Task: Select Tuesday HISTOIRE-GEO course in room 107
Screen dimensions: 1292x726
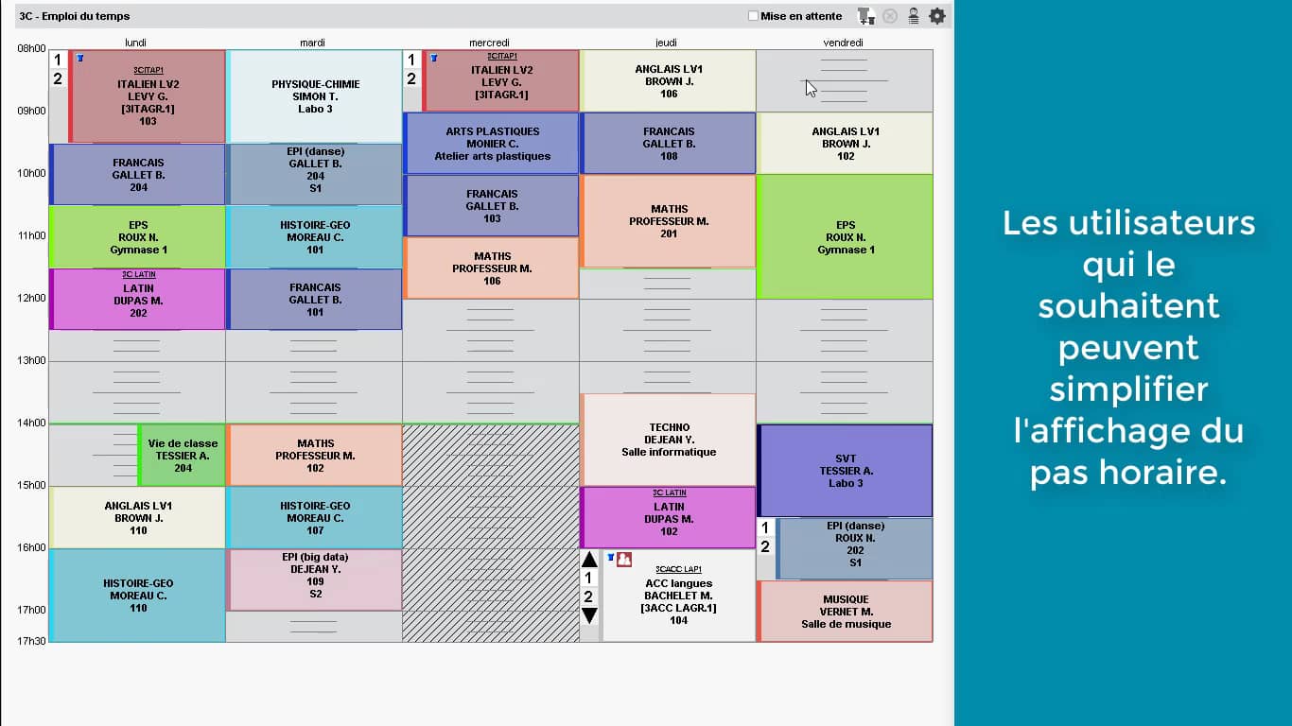Action: tap(315, 518)
